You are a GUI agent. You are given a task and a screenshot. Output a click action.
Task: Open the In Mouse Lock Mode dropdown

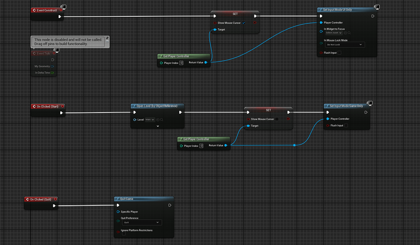[x=345, y=45]
